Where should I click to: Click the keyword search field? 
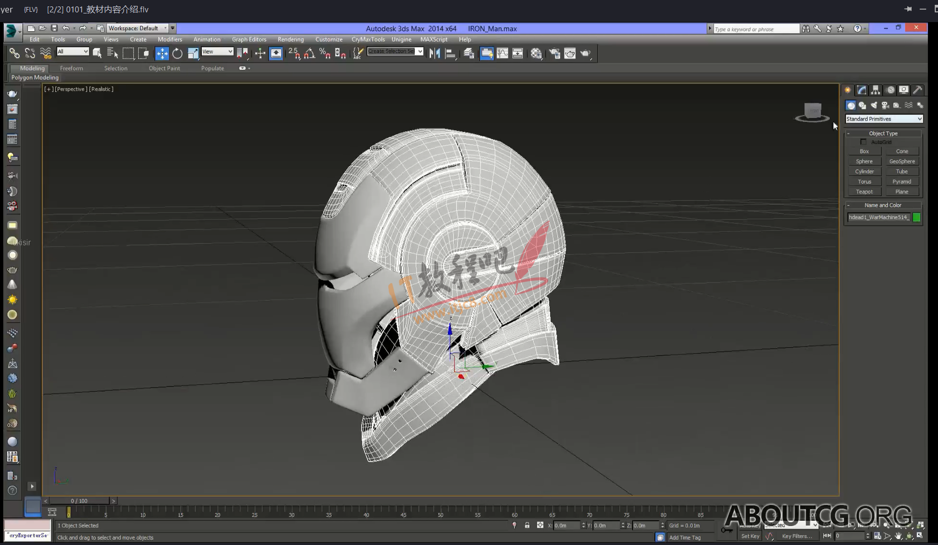point(756,29)
